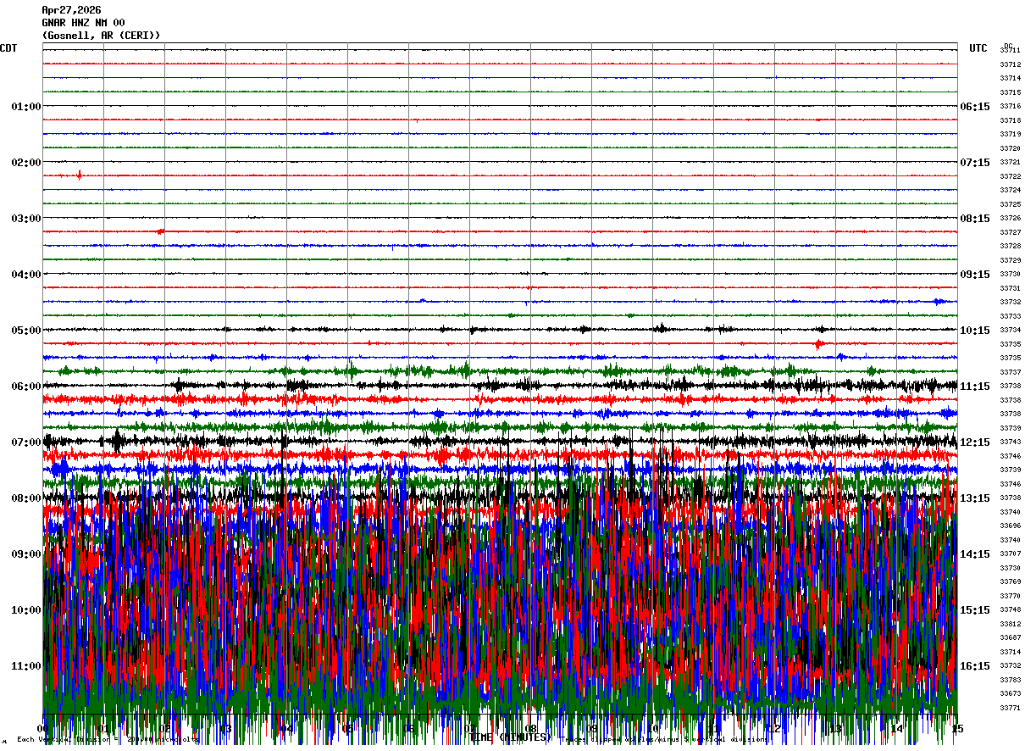Select the station code GNAR HNZ NM 00

tap(83, 23)
